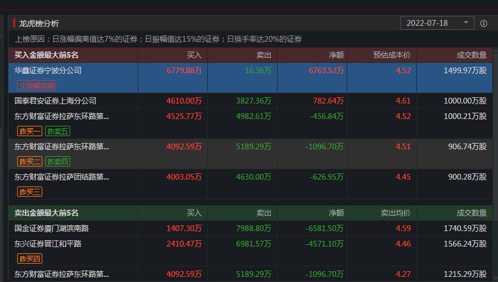Sort by 预估成本价 column header
Image resolution: width=498 pixels, height=282 pixels.
[392, 55]
